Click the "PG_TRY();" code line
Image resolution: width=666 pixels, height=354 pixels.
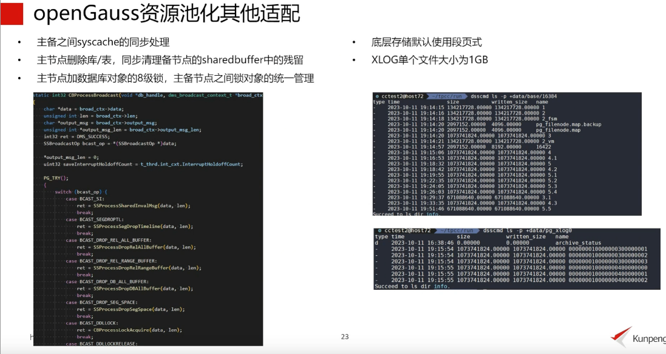pos(56,178)
